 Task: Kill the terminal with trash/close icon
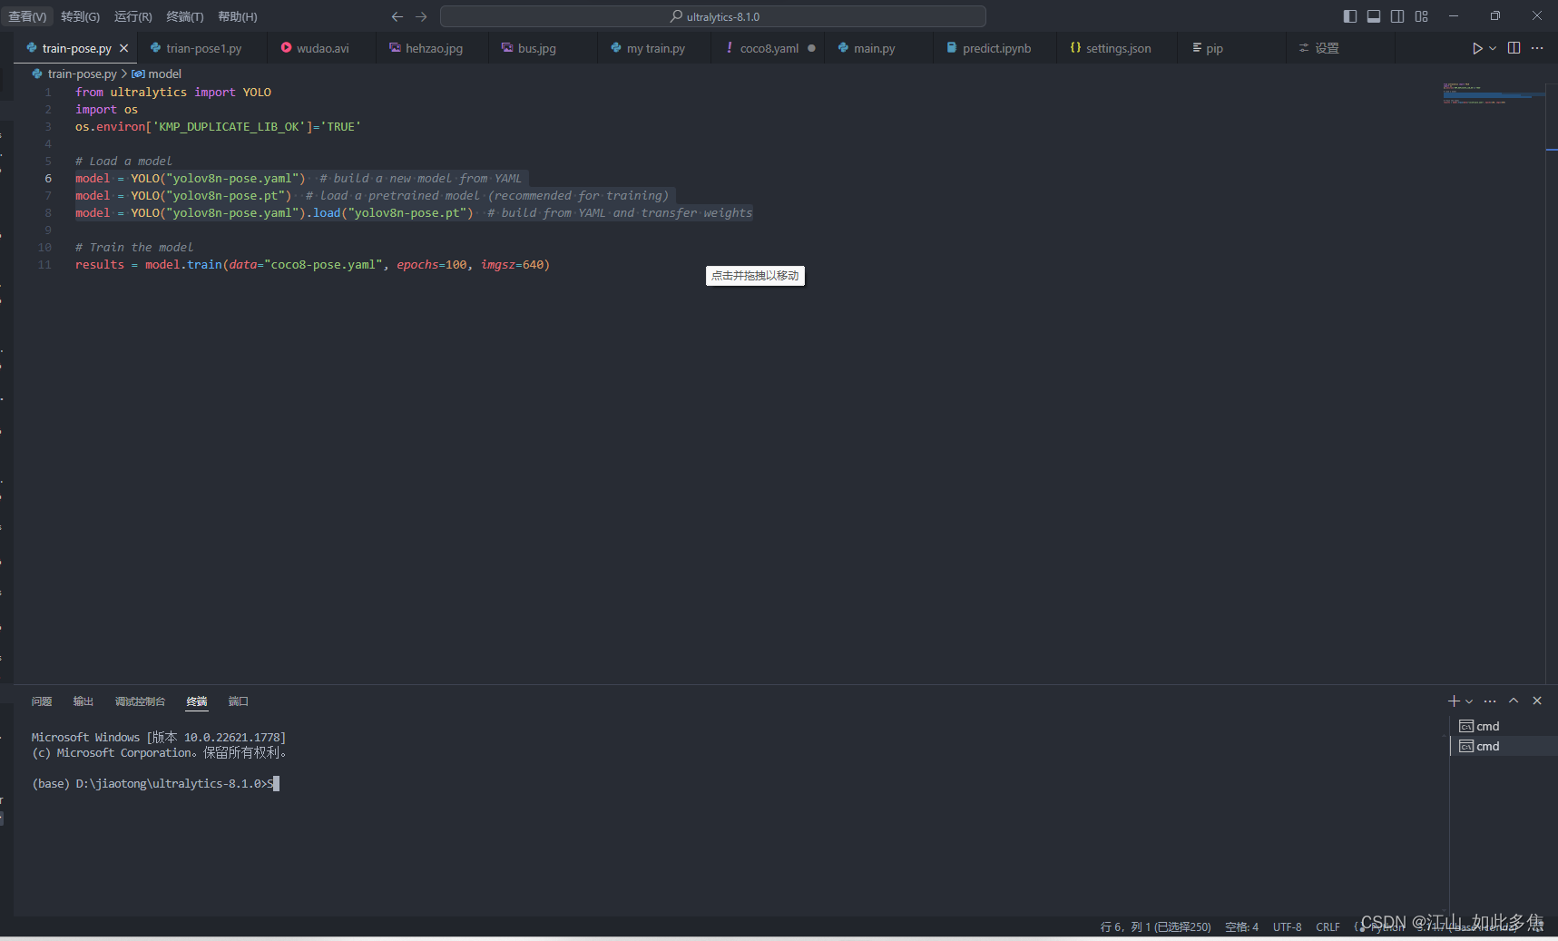click(x=1537, y=701)
